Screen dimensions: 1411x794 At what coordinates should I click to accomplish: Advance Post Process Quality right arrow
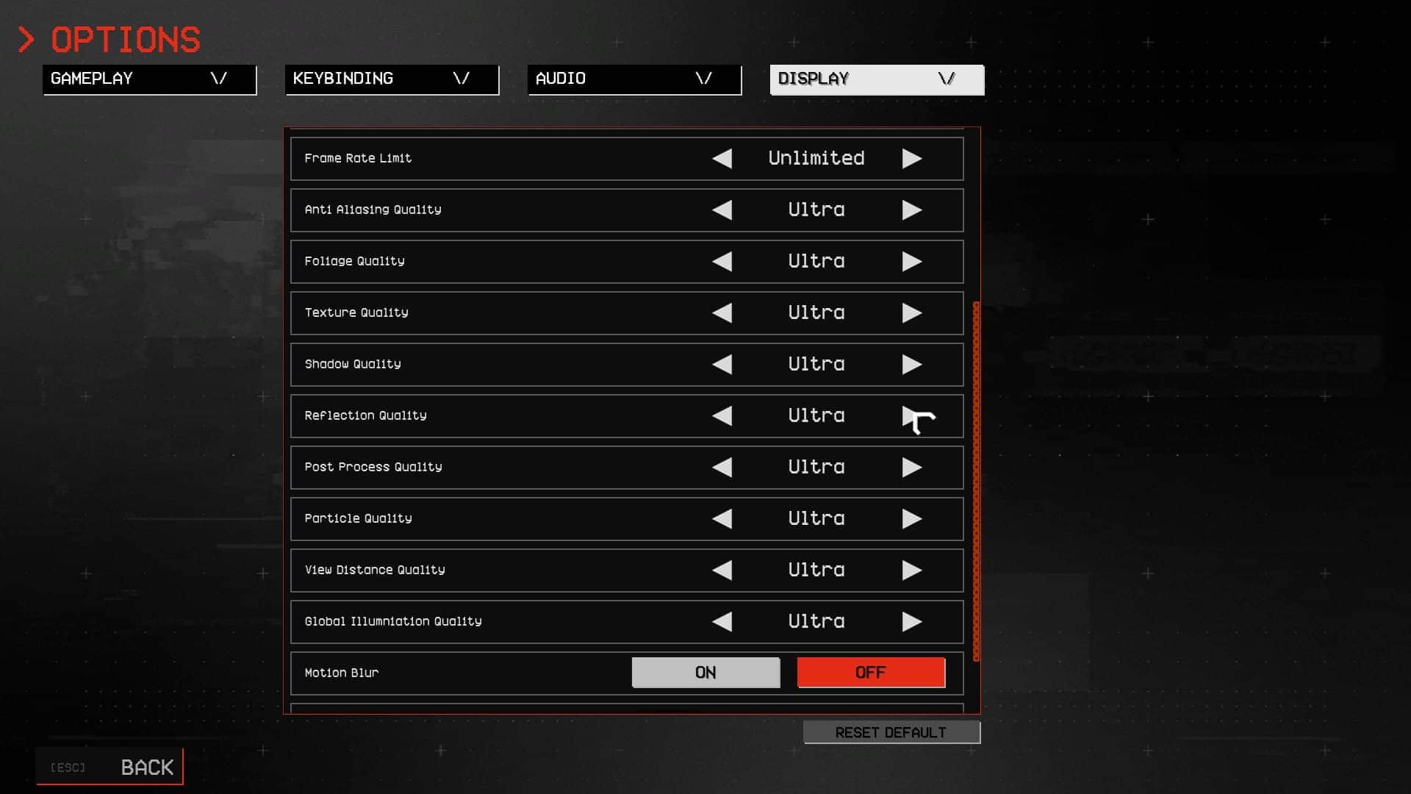tap(912, 467)
